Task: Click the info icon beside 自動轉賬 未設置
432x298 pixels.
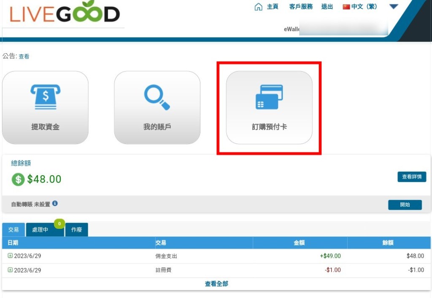Action: pos(55,203)
